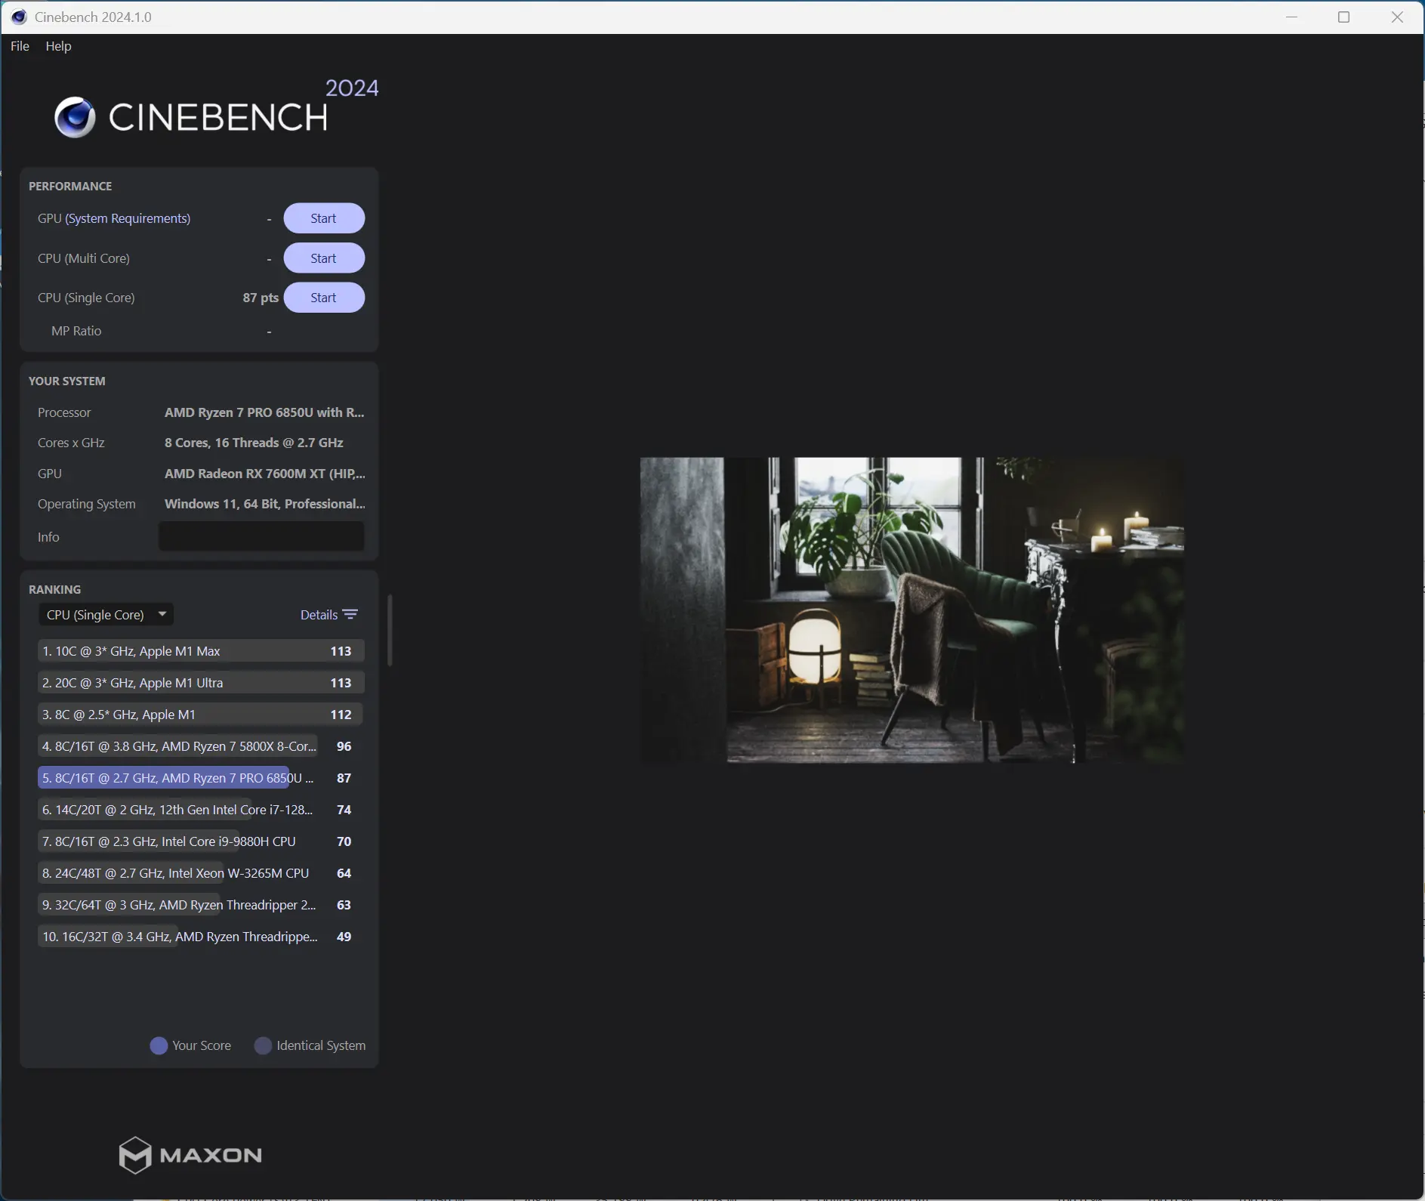Click the '8 Cores, 16 Threads @ 2.7 GHz' value

coord(254,443)
